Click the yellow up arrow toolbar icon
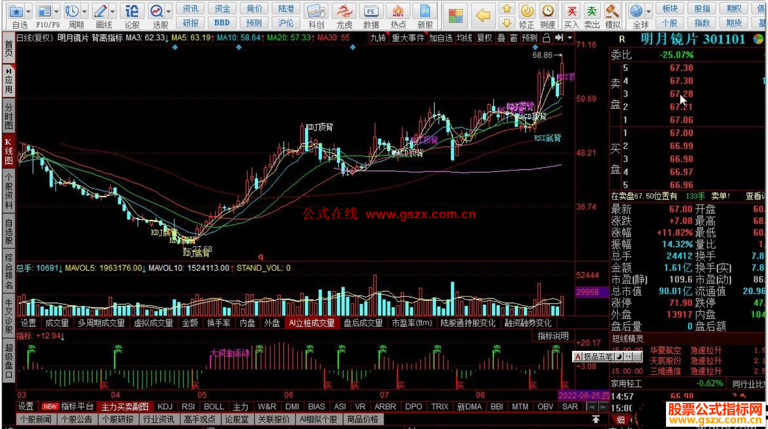Screen dimensions: 768x429 [x=507, y=9]
